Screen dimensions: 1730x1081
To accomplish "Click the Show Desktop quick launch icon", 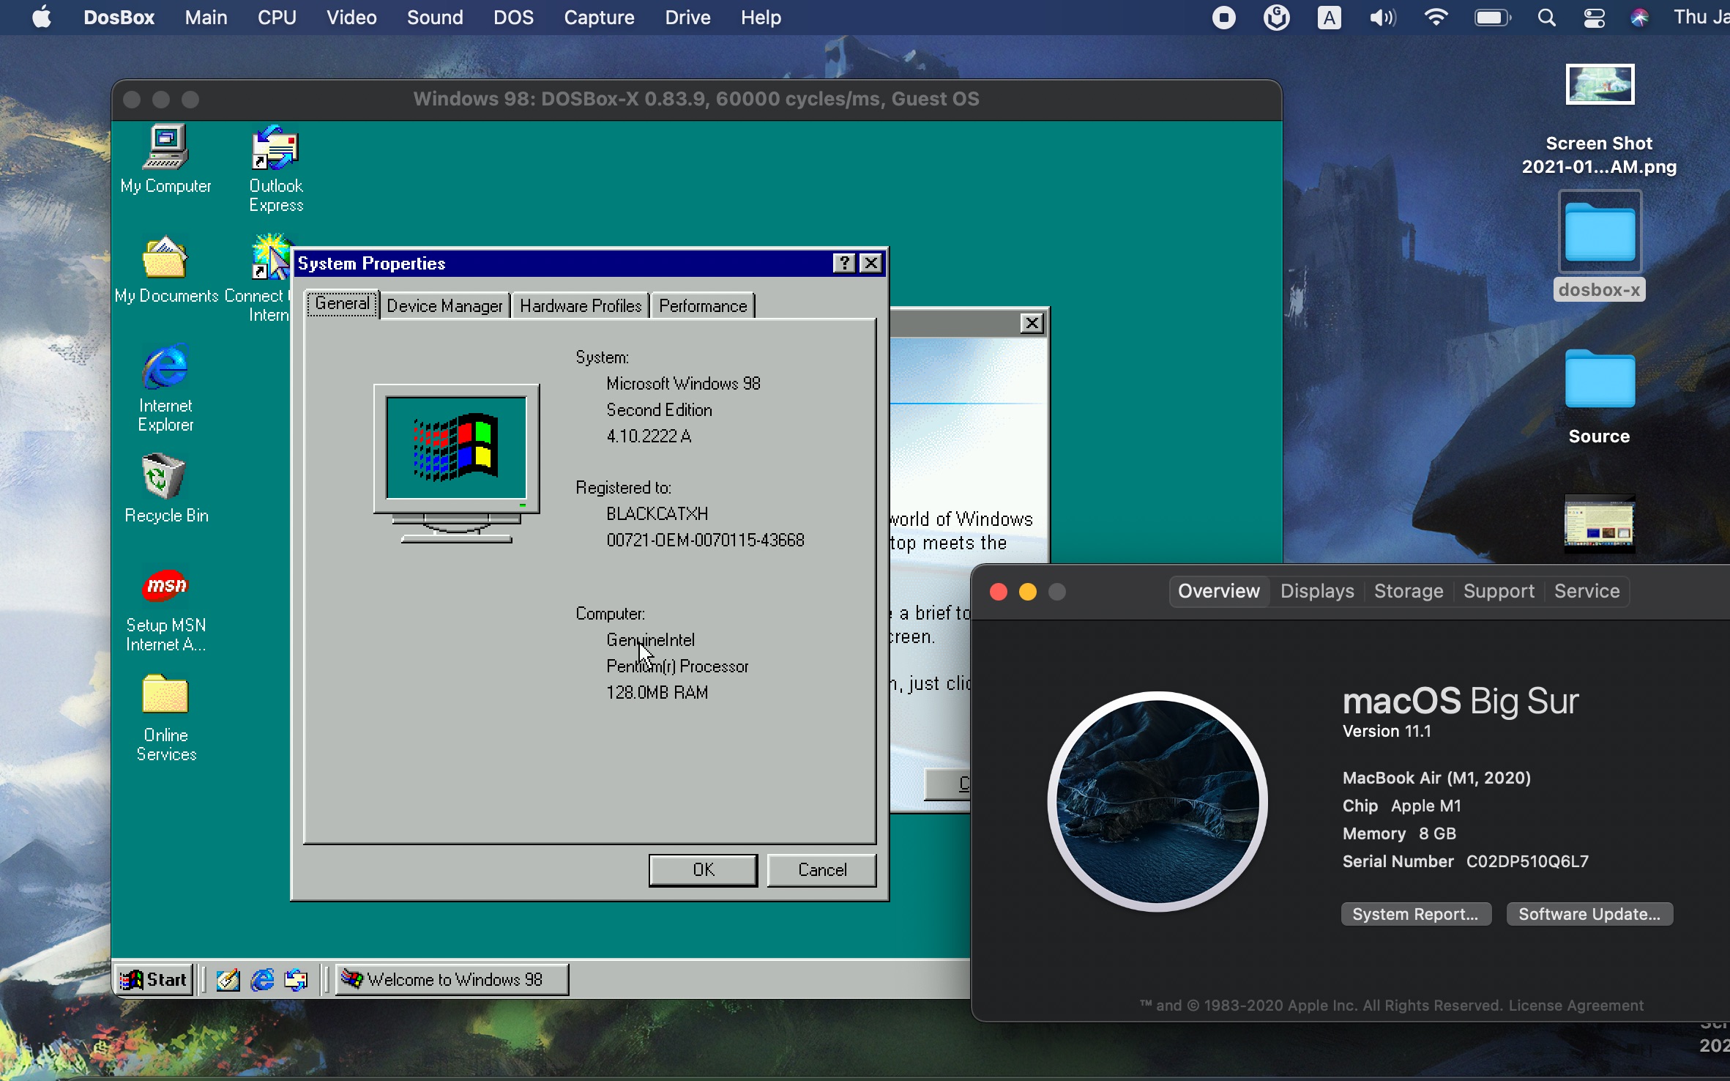I will [x=228, y=980].
